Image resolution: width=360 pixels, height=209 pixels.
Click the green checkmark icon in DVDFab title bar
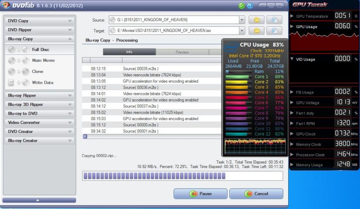[241, 6]
